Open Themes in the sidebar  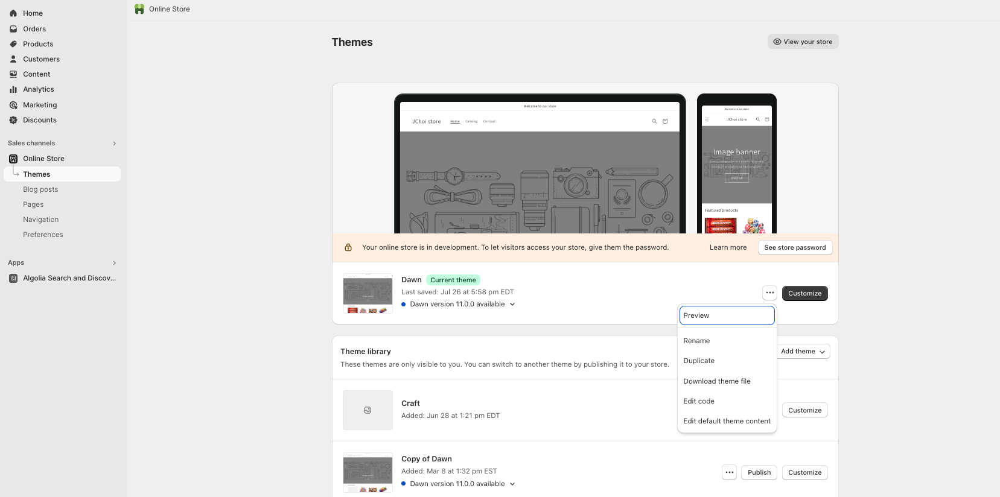(62, 174)
